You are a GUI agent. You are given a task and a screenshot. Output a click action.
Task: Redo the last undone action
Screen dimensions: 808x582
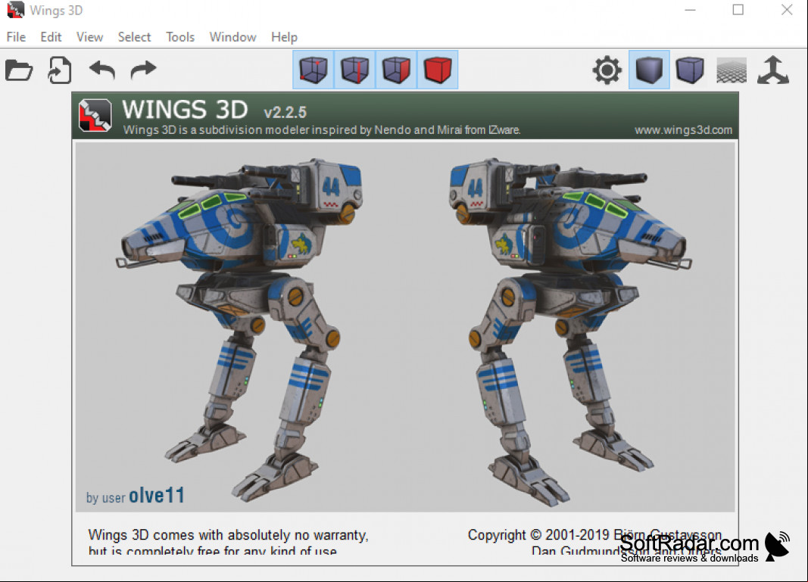142,70
